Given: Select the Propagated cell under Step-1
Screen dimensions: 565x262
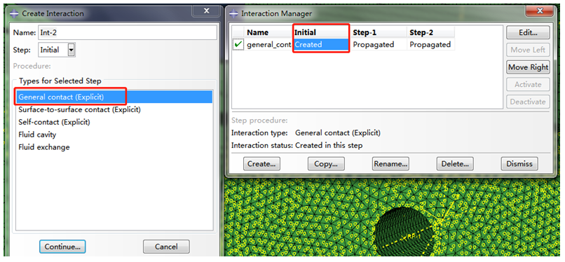Looking at the screenshot, I should [379, 45].
